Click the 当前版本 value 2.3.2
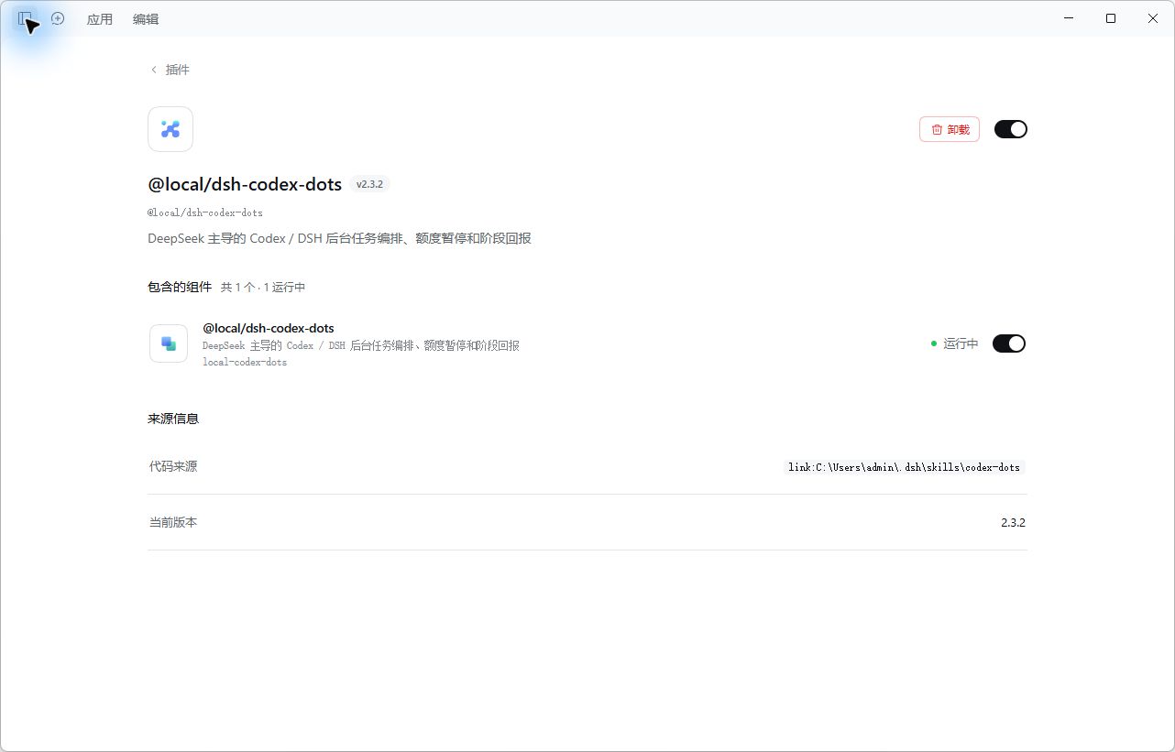 pos(1013,522)
